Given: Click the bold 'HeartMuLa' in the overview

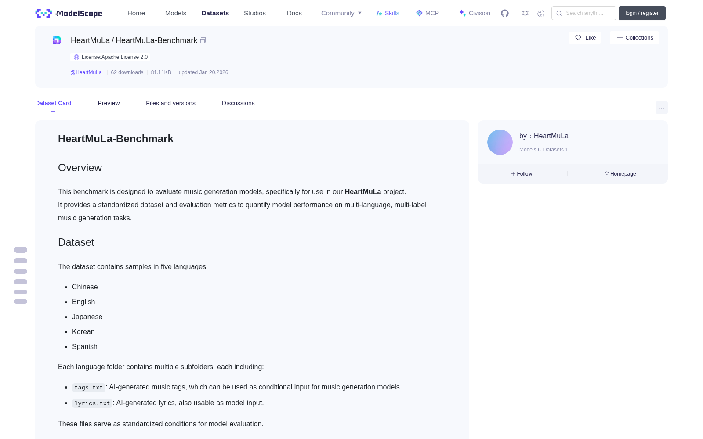Looking at the screenshot, I should click(363, 192).
